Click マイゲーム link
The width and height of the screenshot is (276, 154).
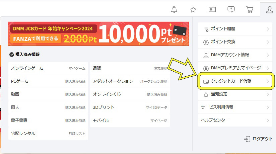click(x=77, y=69)
